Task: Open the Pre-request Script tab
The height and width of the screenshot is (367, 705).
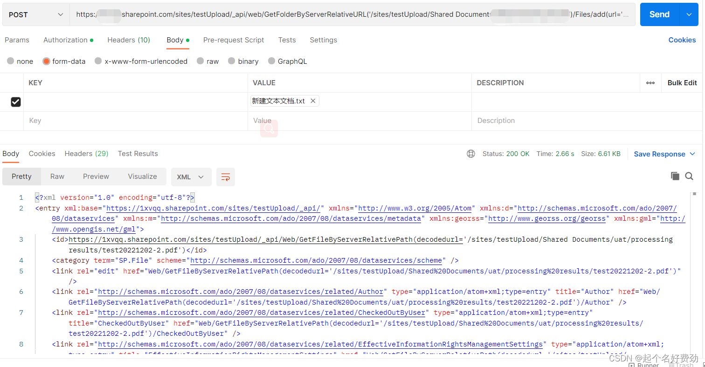Action: 234,40
